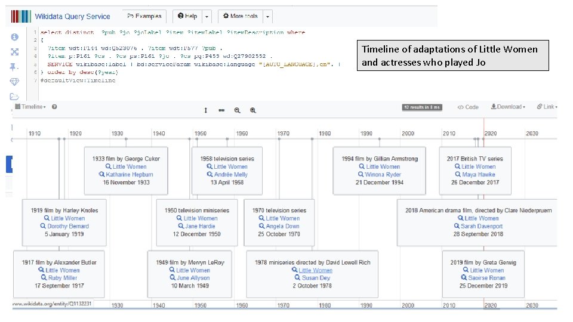This screenshot has height=322, width=573.
Task: Click magnifier icon beside June Allyson
Action: click(x=173, y=278)
